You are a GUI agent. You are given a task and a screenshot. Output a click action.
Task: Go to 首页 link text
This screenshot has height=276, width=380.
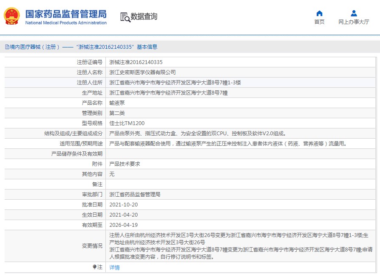tap(319, 22)
